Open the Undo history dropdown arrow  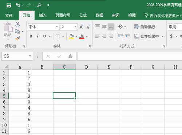(23, 5)
